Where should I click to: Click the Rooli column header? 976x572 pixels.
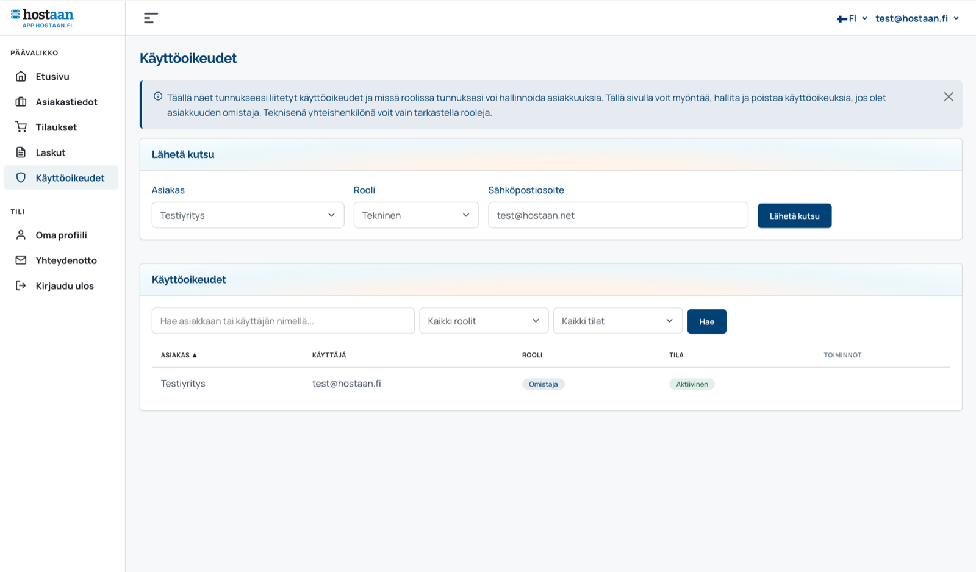tap(532, 355)
